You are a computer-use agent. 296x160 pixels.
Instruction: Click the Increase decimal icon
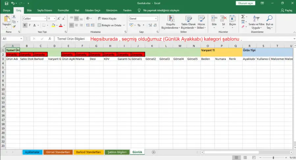tap(150, 25)
